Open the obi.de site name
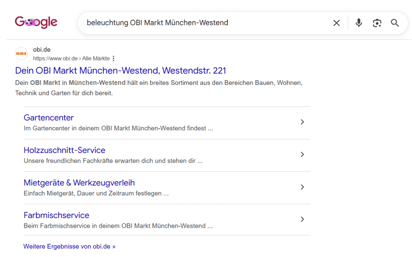 point(42,50)
